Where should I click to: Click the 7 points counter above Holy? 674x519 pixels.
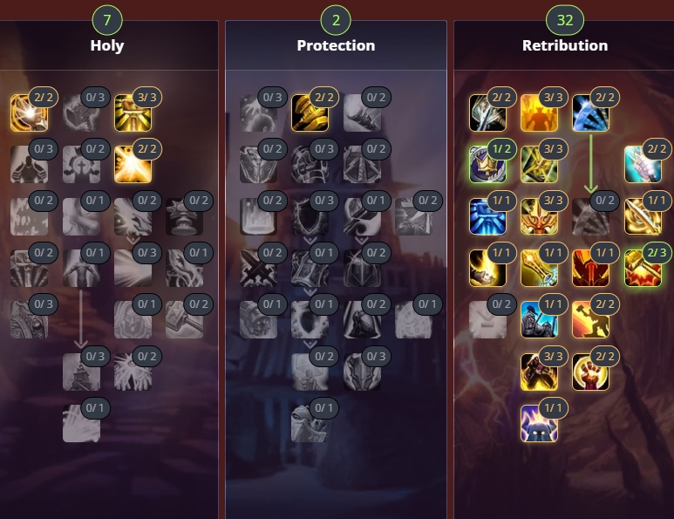coord(107,20)
